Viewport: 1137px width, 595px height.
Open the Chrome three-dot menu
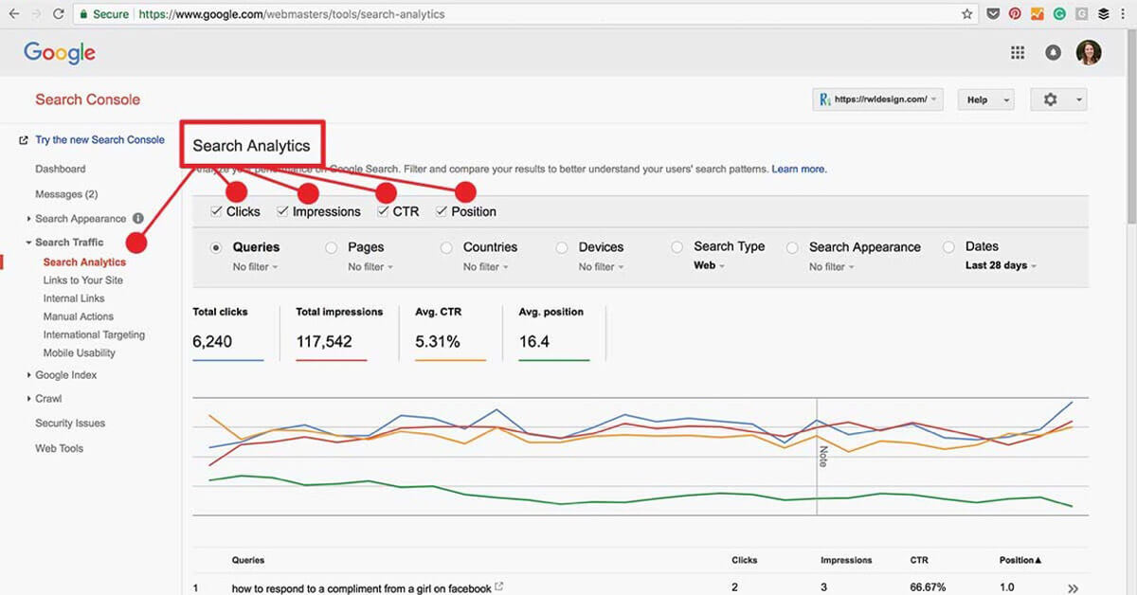1125,14
